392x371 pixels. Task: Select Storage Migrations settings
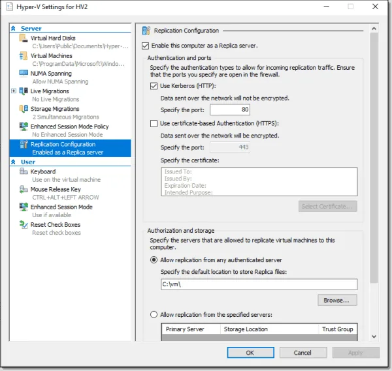click(x=70, y=113)
